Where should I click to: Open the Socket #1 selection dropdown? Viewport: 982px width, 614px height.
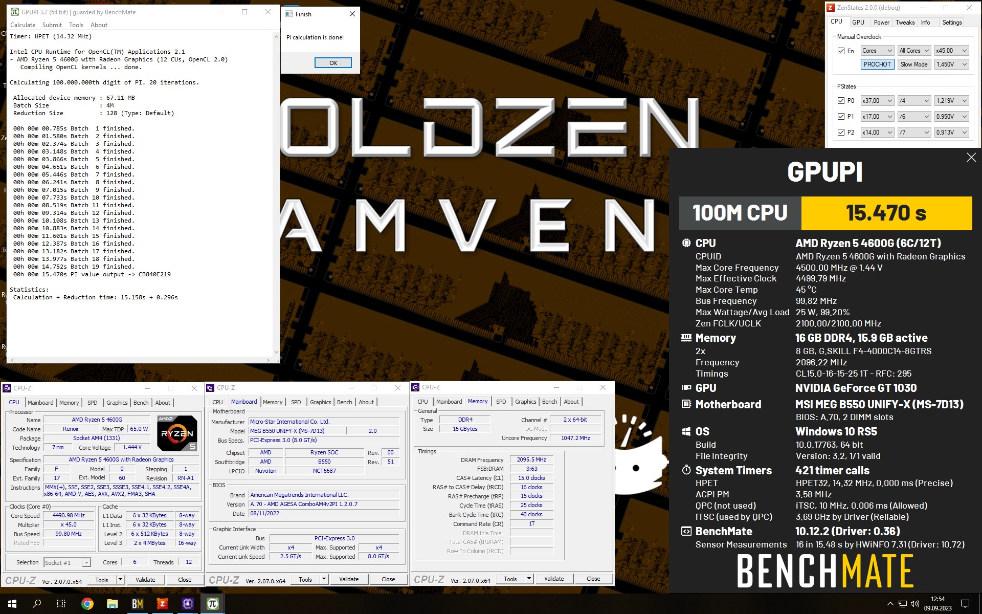pyautogui.click(x=67, y=562)
